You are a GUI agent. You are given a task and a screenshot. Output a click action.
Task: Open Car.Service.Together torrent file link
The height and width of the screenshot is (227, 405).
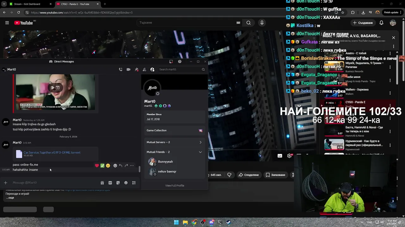click(x=52, y=153)
